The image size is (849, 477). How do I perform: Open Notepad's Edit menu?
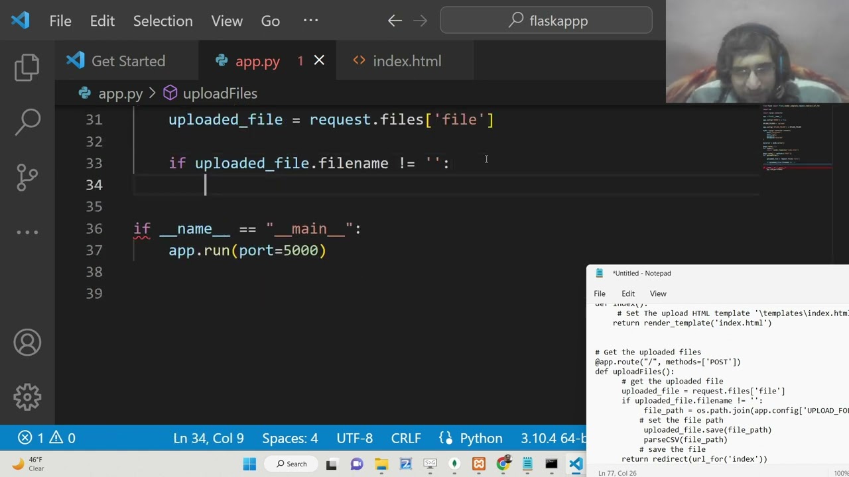(627, 293)
